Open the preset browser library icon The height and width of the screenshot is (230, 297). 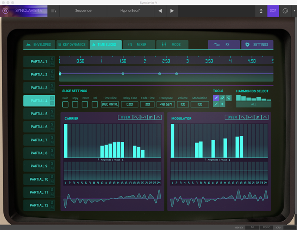53,11
